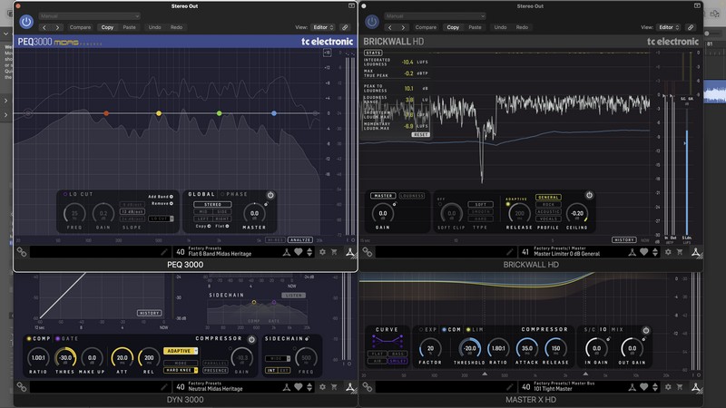Open the View Editor dropdown in PEQ 3000
Image resolution: width=726 pixels, height=408 pixels.
pyautogui.click(x=321, y=27)
